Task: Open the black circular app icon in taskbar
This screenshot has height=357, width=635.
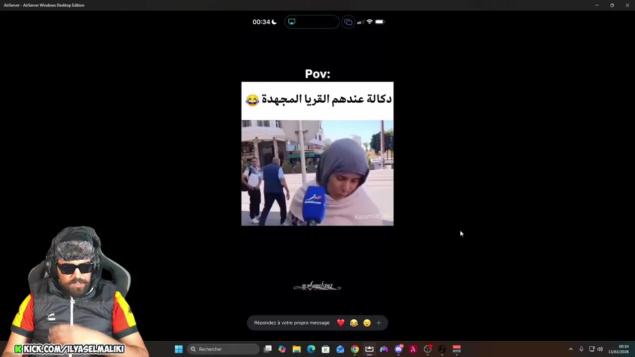Action: [442, 349]
